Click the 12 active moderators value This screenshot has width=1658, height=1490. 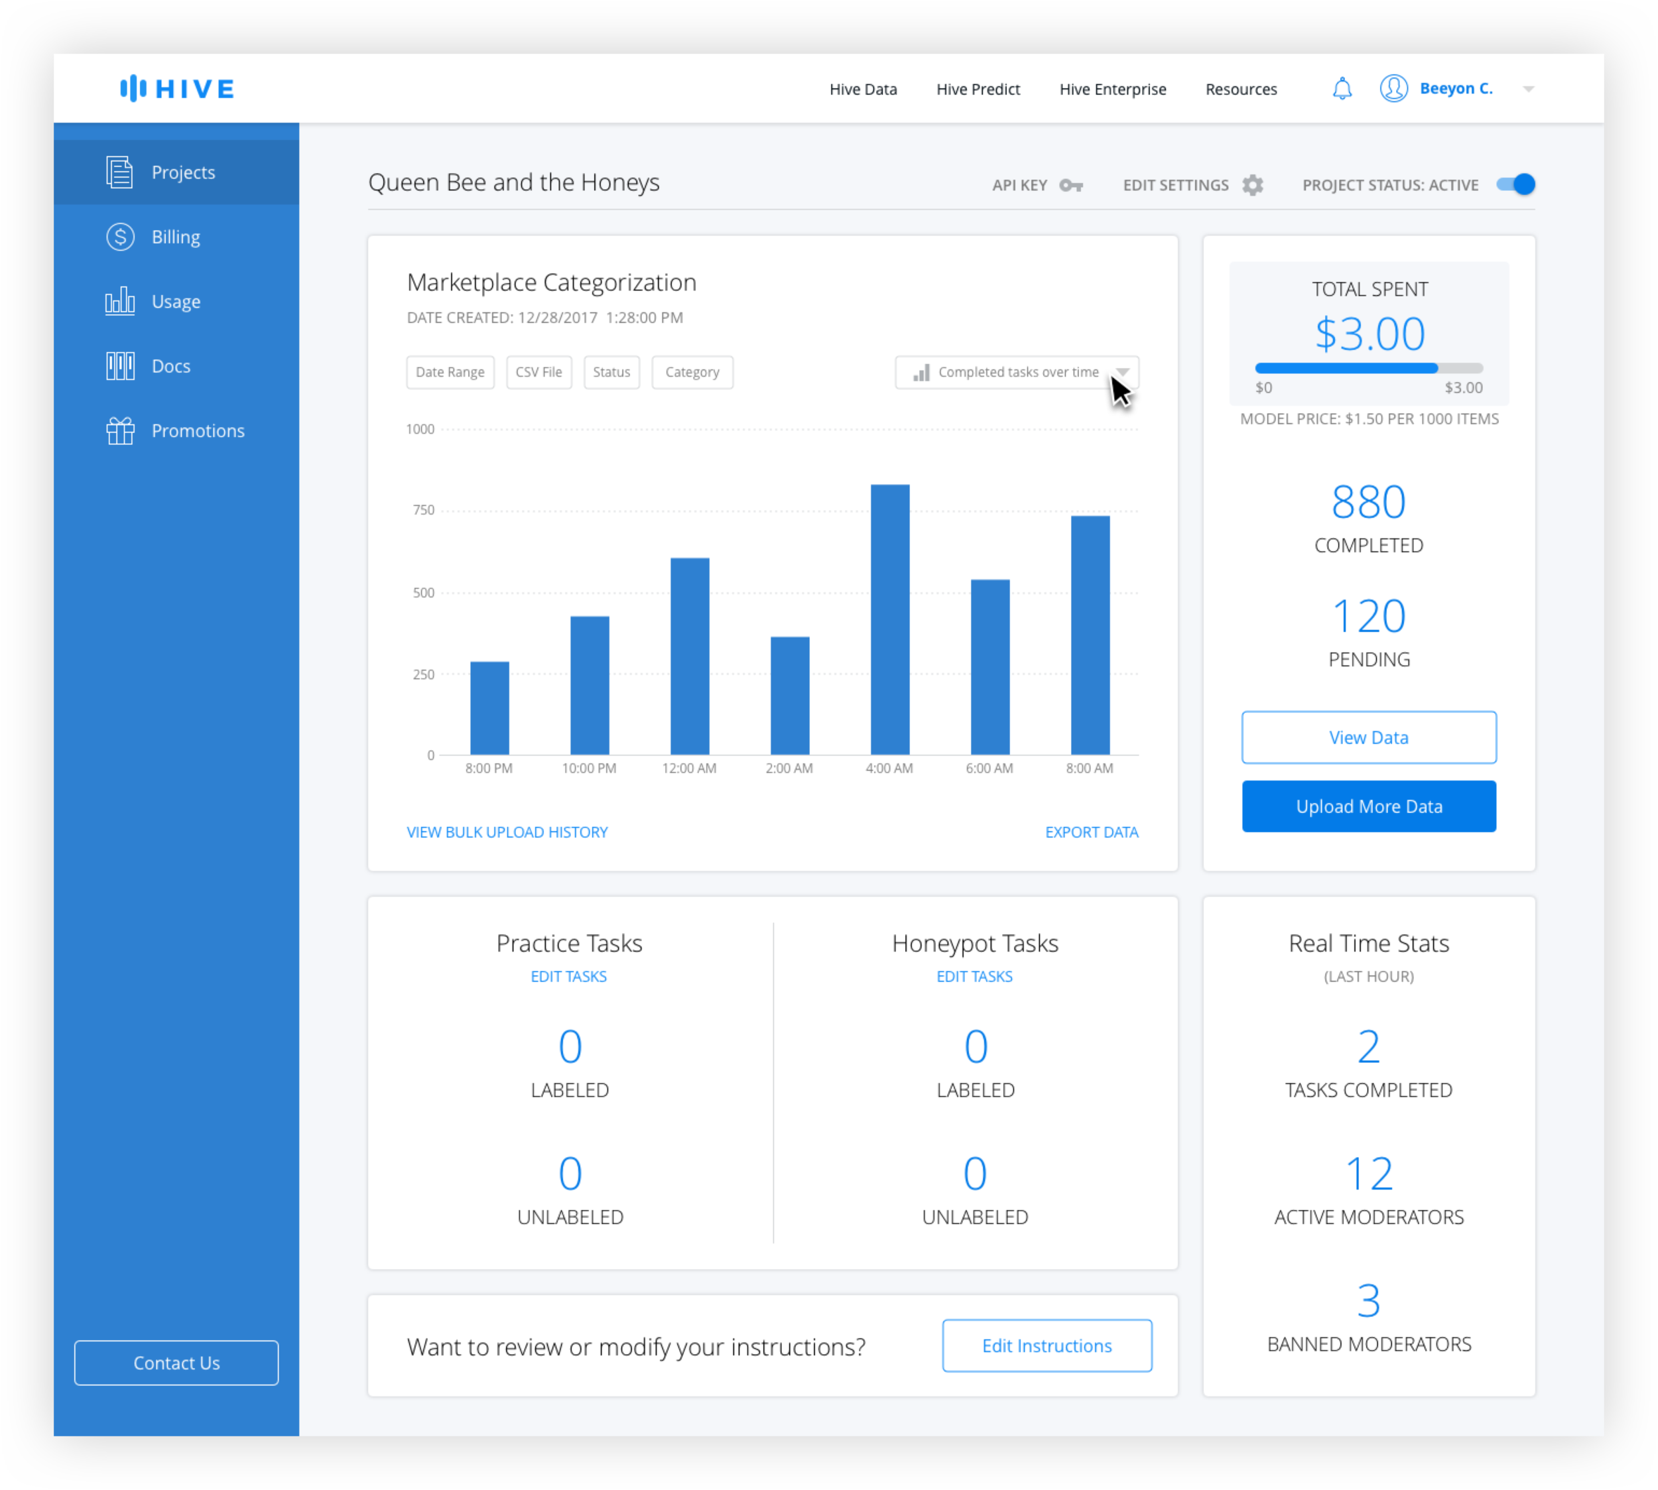1368,1174
